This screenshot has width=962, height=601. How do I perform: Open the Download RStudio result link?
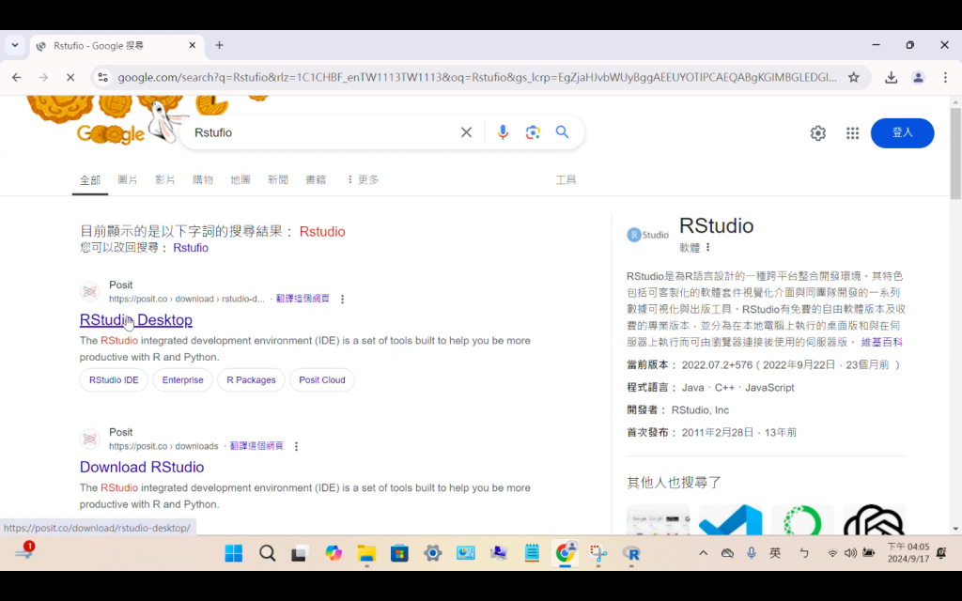coord(142,468)
